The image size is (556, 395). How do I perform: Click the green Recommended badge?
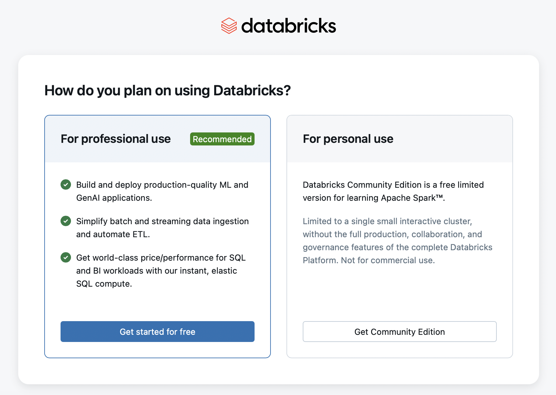point(222,139)
